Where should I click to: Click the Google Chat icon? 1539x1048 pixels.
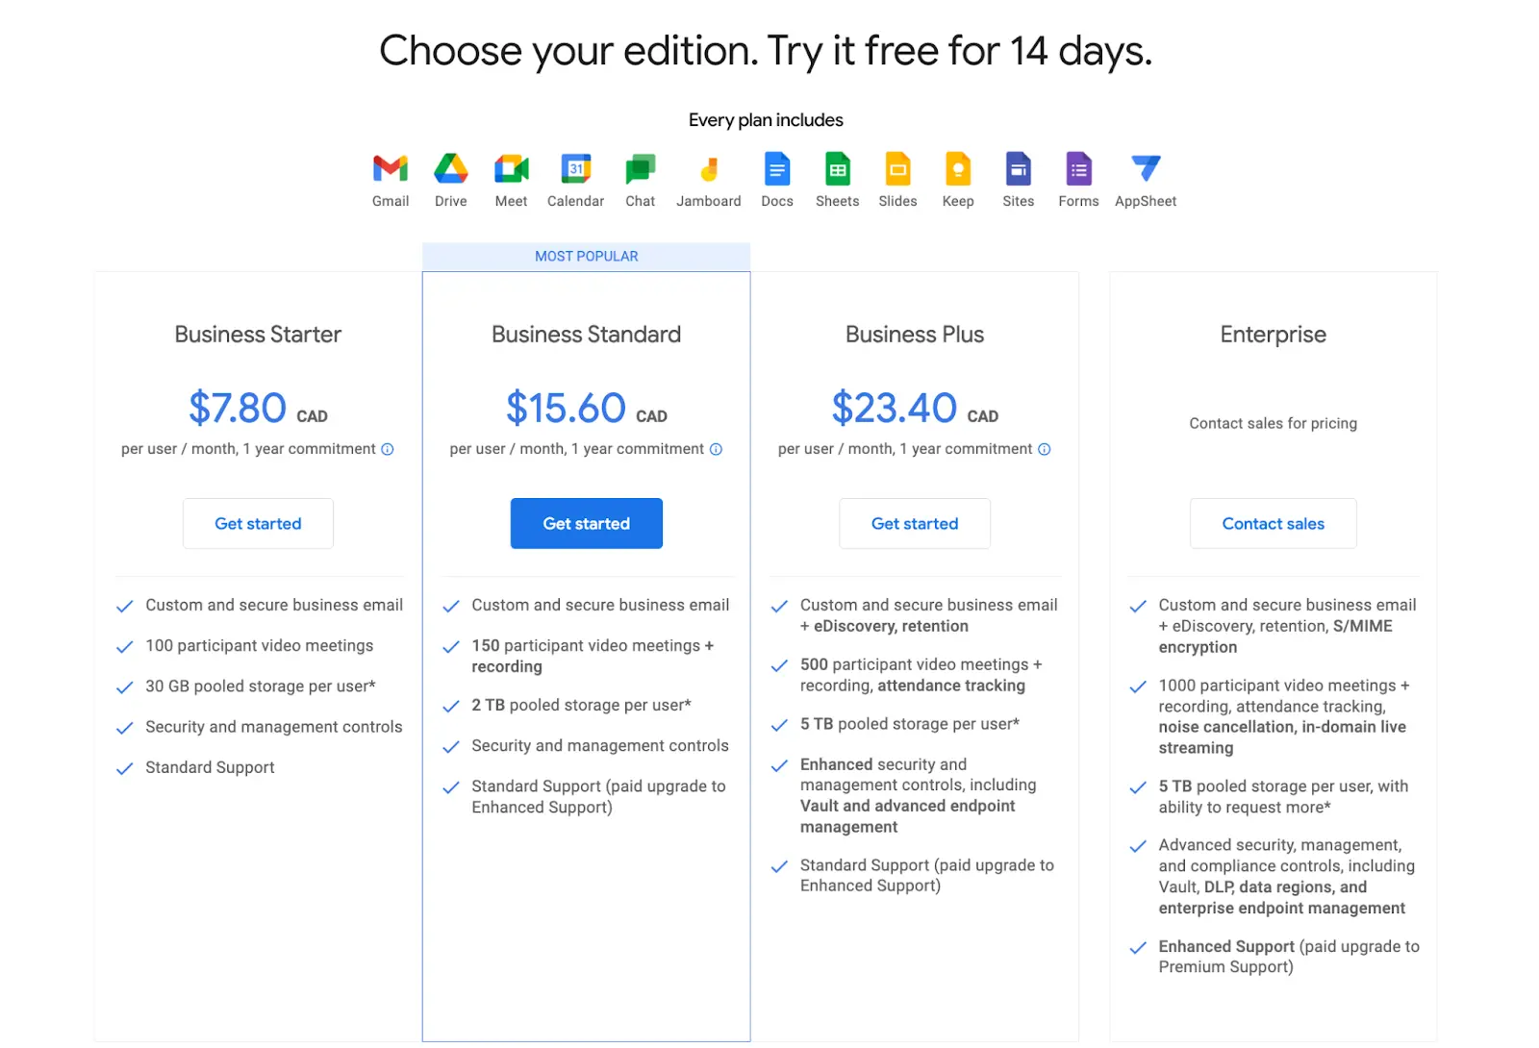click(x=640, y=169)
